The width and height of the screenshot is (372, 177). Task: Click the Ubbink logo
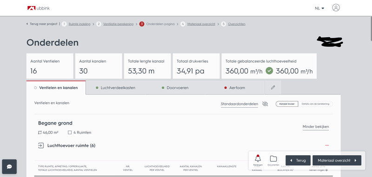(39, 8)
